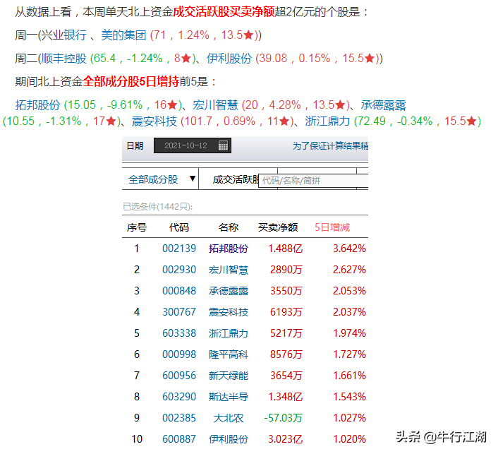This screenshot has height=454, width=498.
Task: Open the calendar icon in date field
Action: (x=224, y=145)
